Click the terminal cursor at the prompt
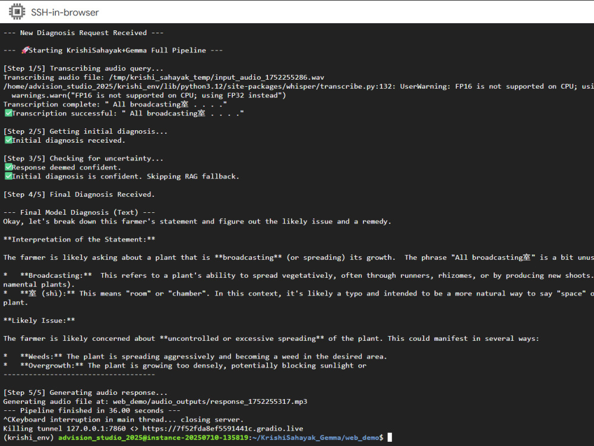594x446 pixels. pos(390,438)
